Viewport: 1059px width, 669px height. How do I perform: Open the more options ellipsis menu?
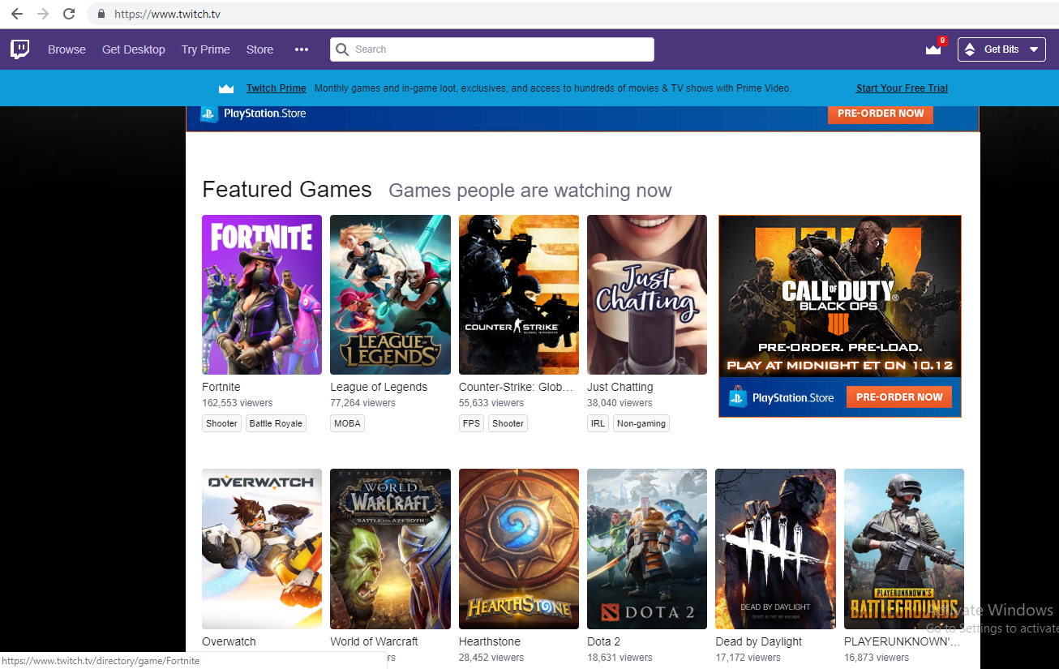(302, 49)
